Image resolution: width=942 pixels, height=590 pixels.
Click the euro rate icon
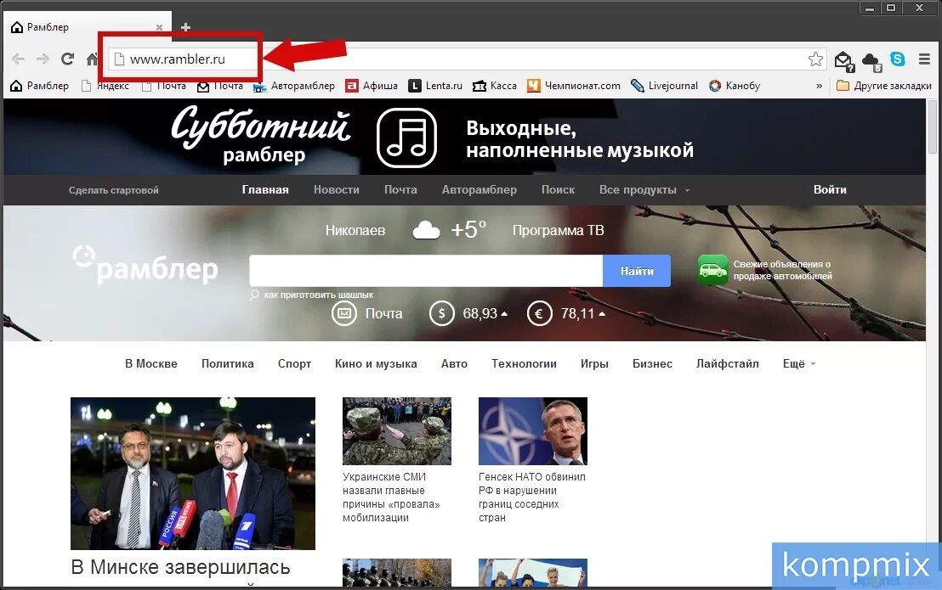pos(540,313)
